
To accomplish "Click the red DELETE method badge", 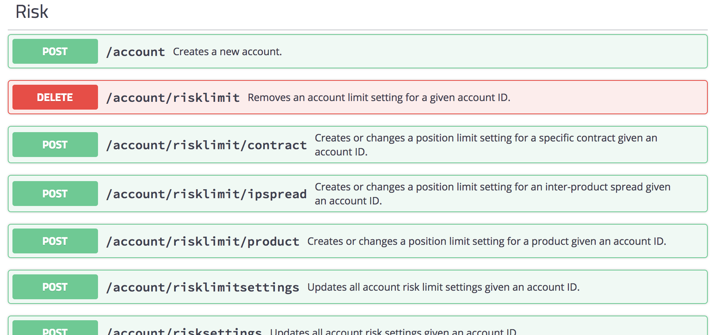I will tap(55, 97).
